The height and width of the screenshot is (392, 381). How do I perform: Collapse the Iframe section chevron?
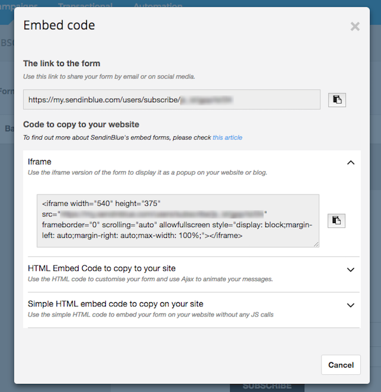point(351,163)
